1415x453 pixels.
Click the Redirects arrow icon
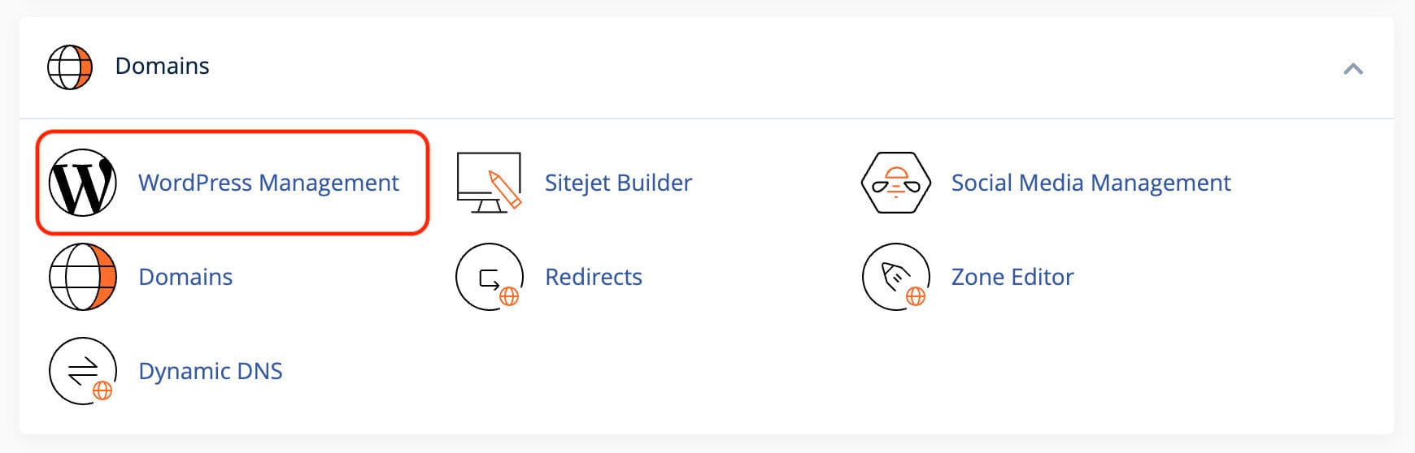[489, 277]
